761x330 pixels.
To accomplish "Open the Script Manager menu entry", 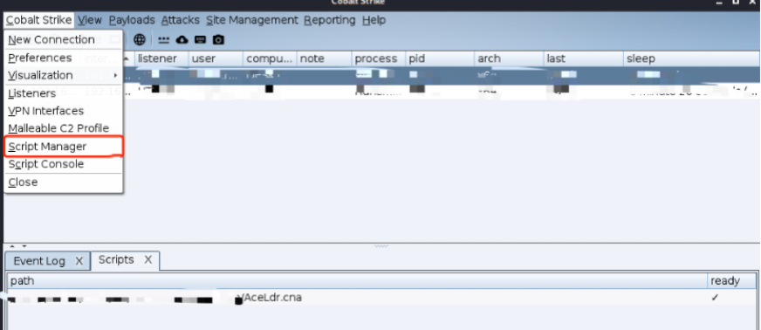I will (x=63, y=147).
